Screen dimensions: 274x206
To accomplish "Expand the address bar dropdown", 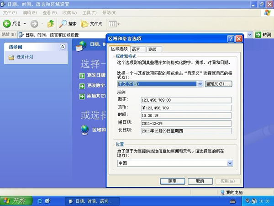I will pos(250,35).
